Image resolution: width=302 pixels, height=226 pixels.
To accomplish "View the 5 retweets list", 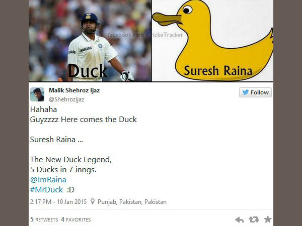I will pos(44,219).
